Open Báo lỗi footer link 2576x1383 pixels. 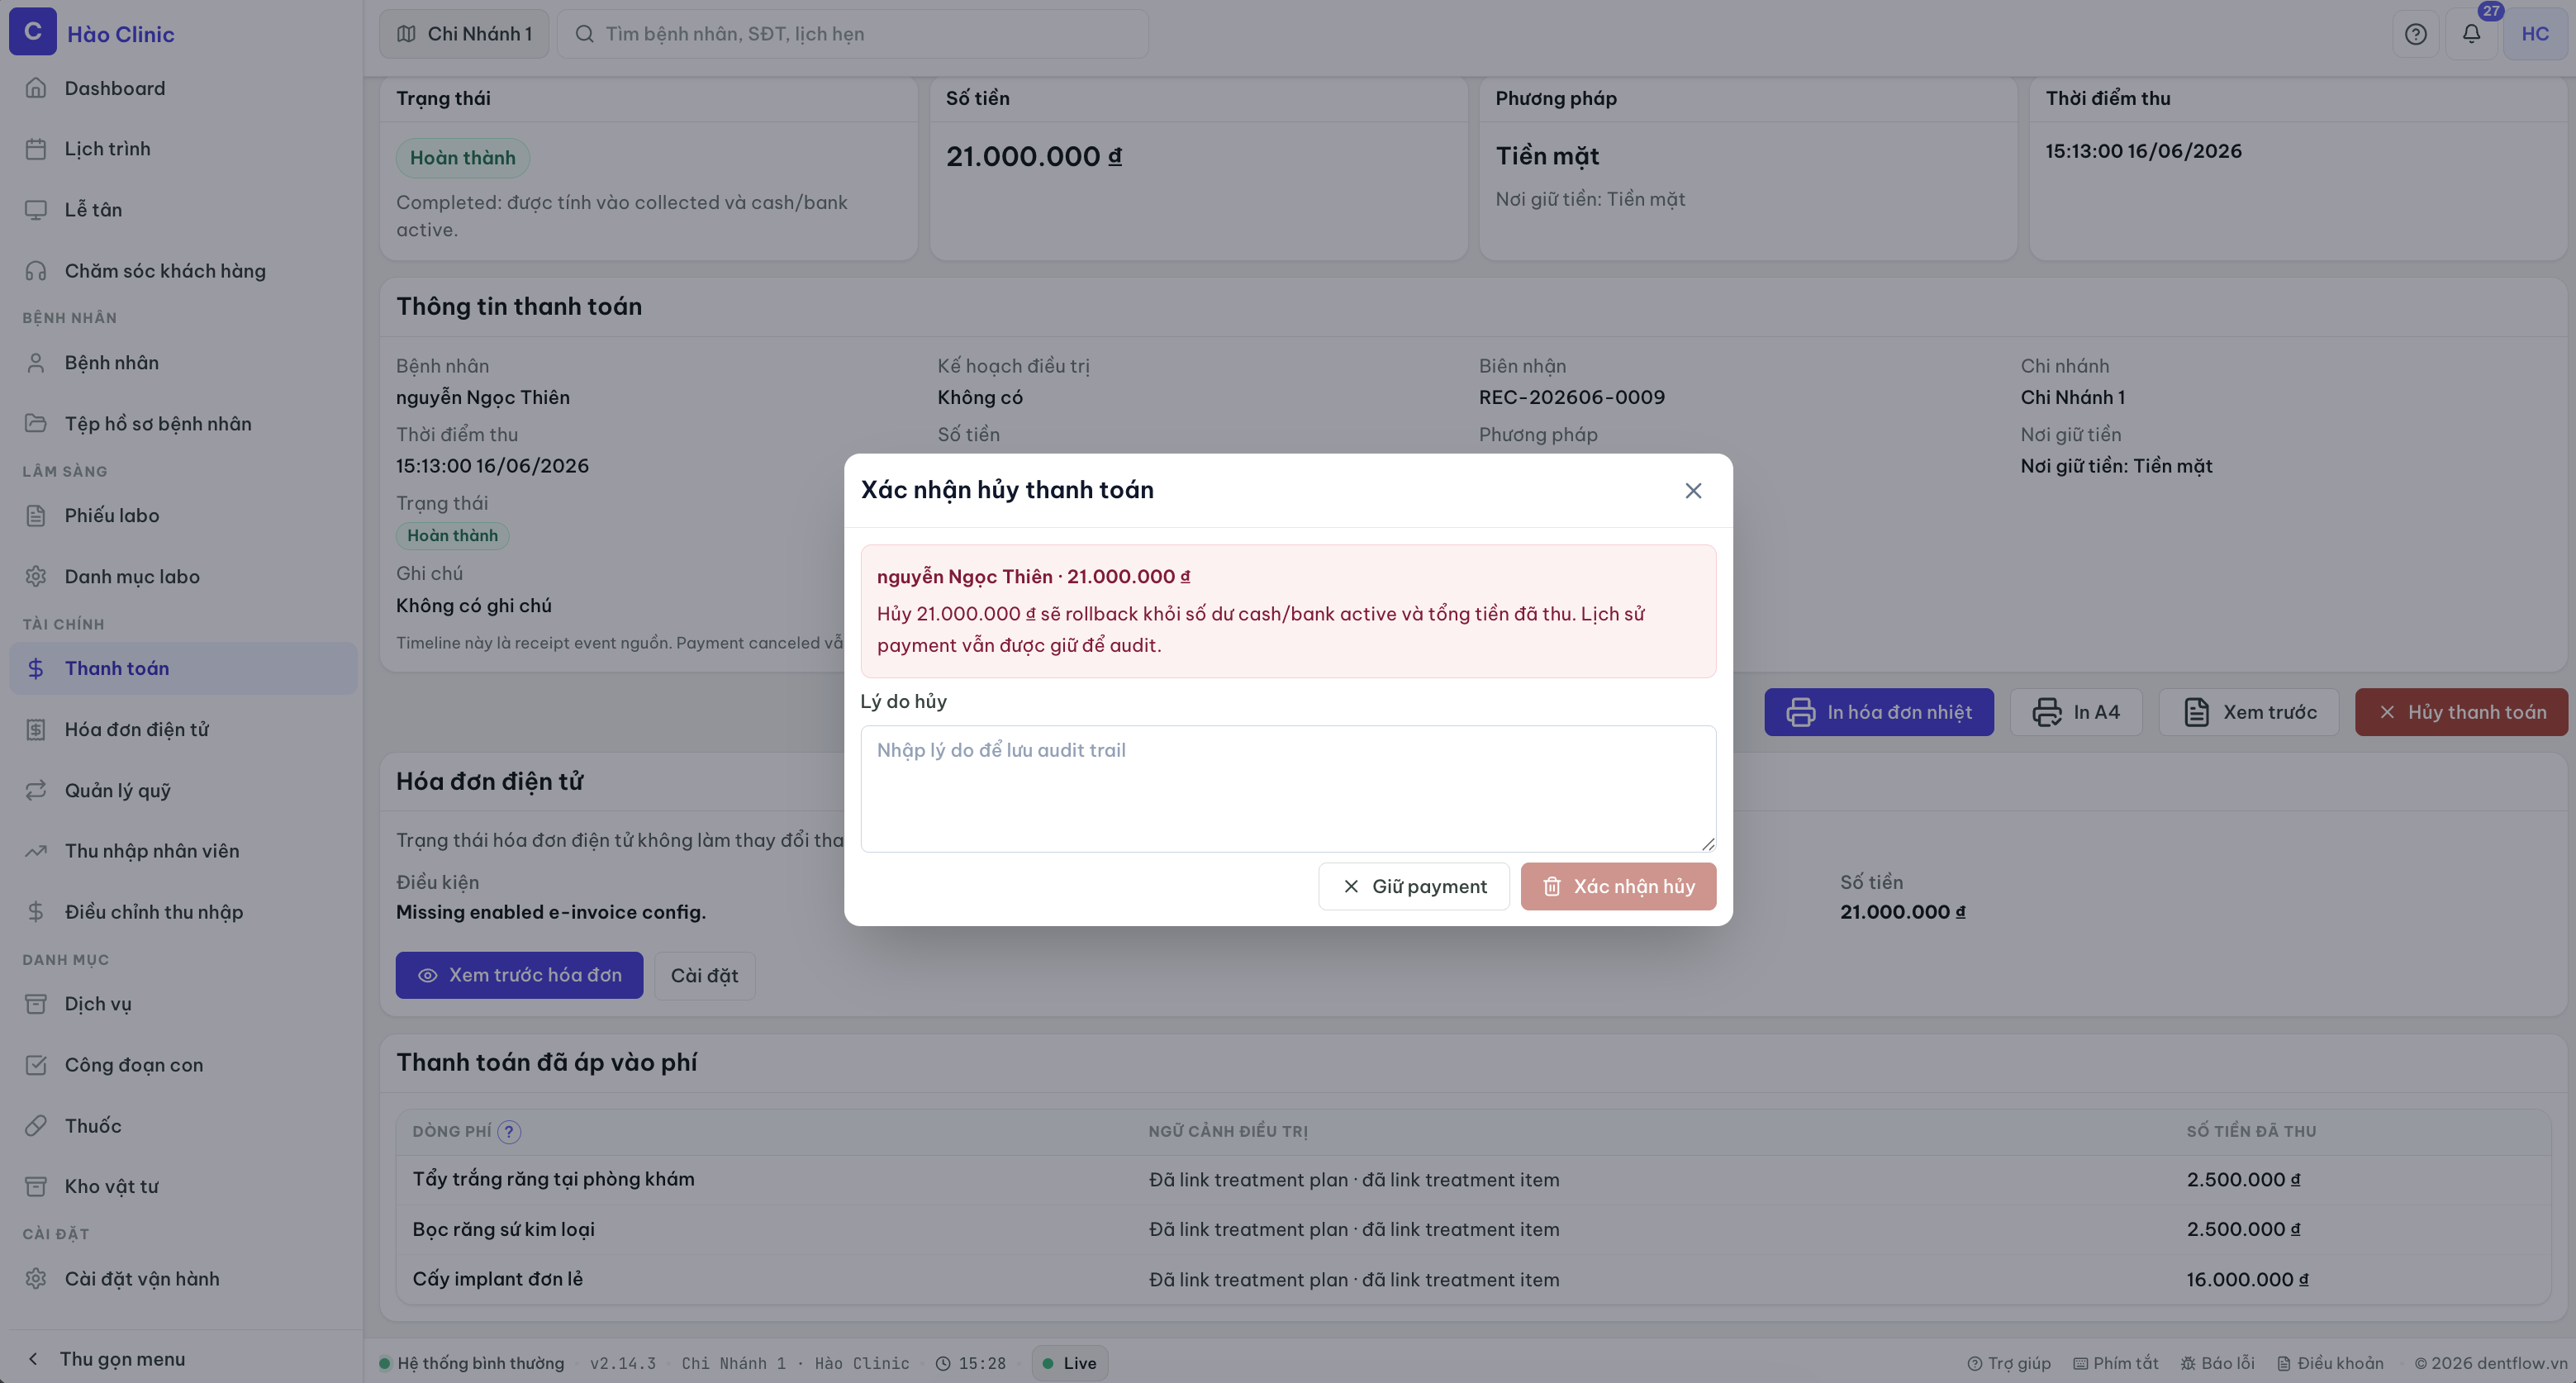pos(2217,1363)
